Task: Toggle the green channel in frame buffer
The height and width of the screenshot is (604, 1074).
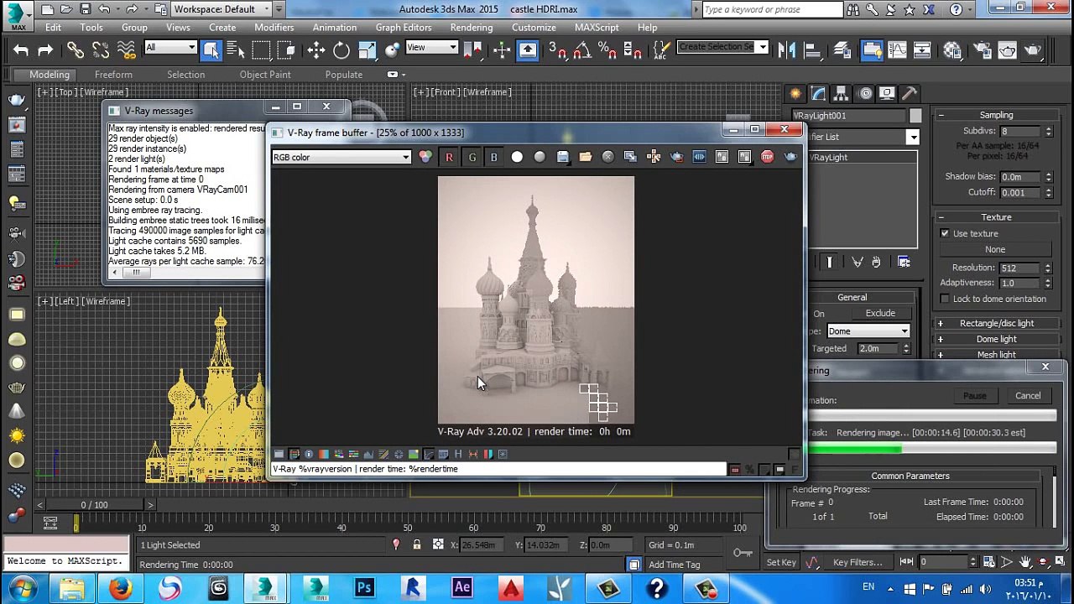Action: [x=472, y=158]
